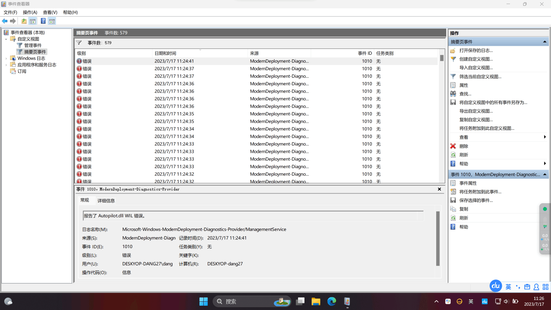
Task: Click the filter current custom view icon
Action: (453, 76)
